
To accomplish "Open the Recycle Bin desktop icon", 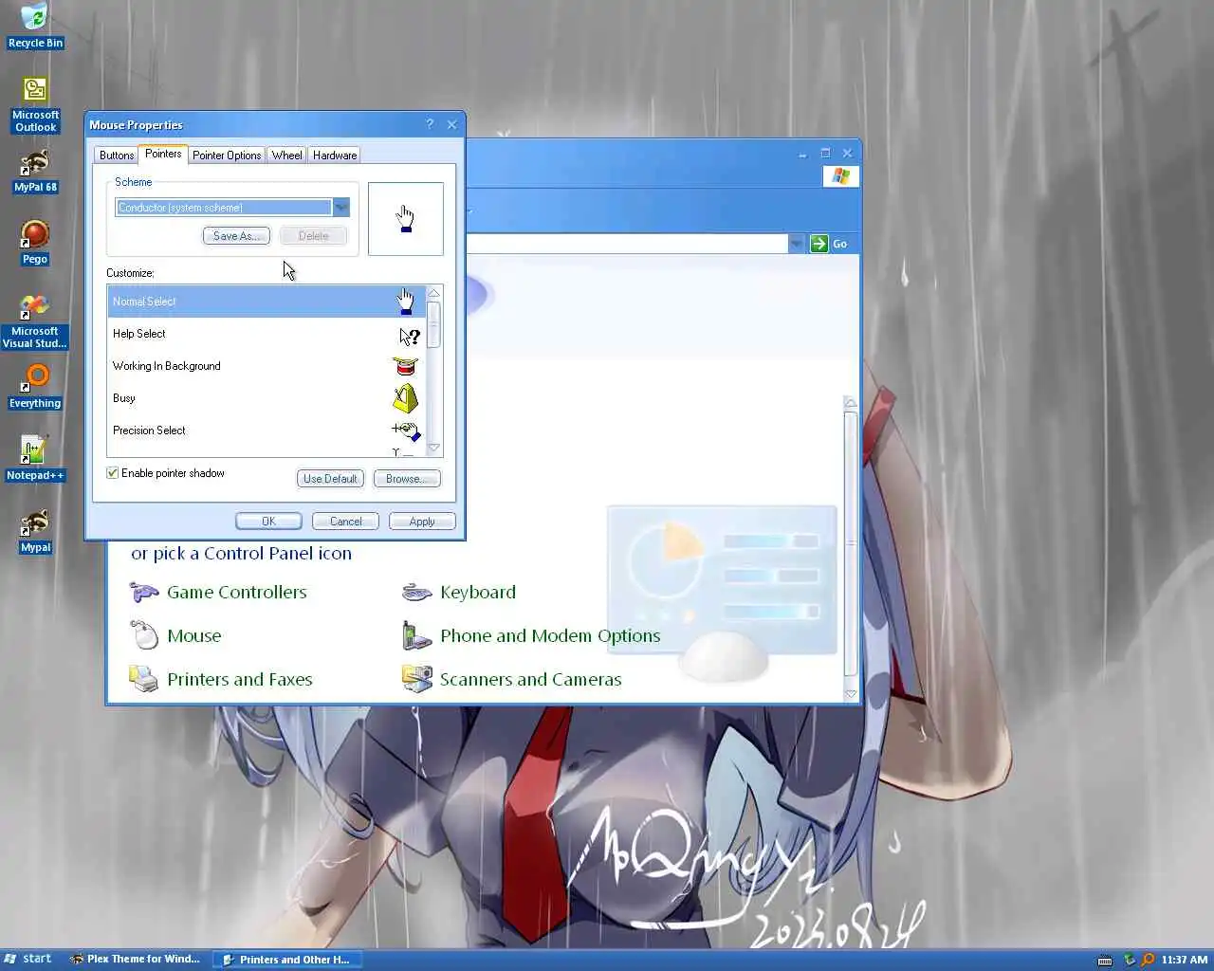I will [x=34, y=26].
